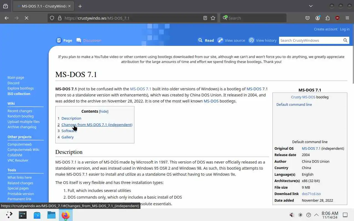Select the Read tab
The width and height of the screenshot is (354, 221).
[x=206, y=40]
